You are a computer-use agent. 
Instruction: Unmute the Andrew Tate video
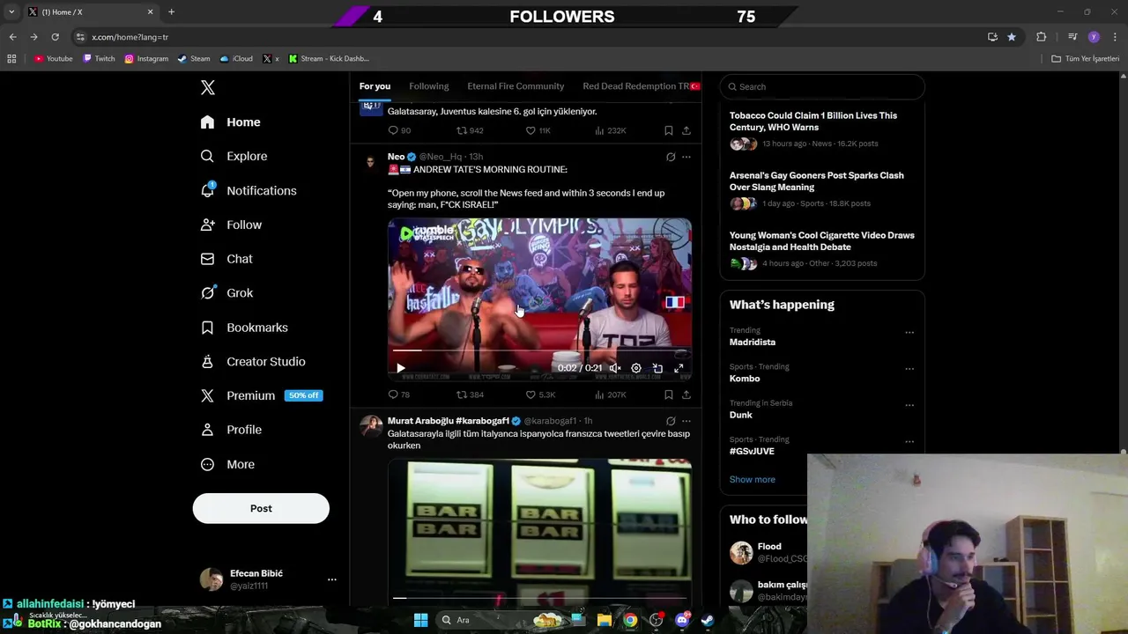615,368
